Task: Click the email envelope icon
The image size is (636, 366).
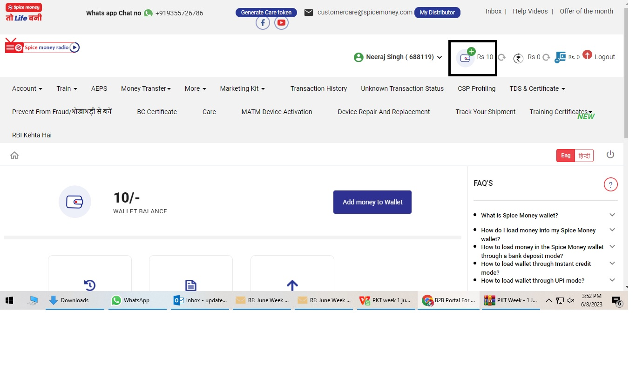Action: pyautogui.click(x=308, y=13)
